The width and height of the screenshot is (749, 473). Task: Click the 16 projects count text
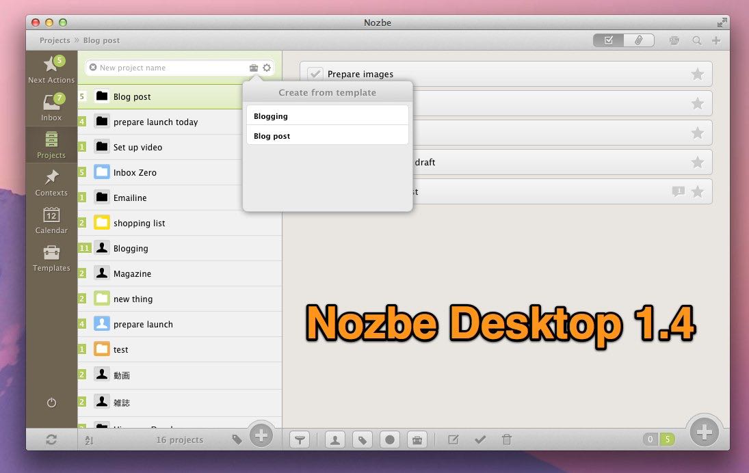(x=180, y=440)
